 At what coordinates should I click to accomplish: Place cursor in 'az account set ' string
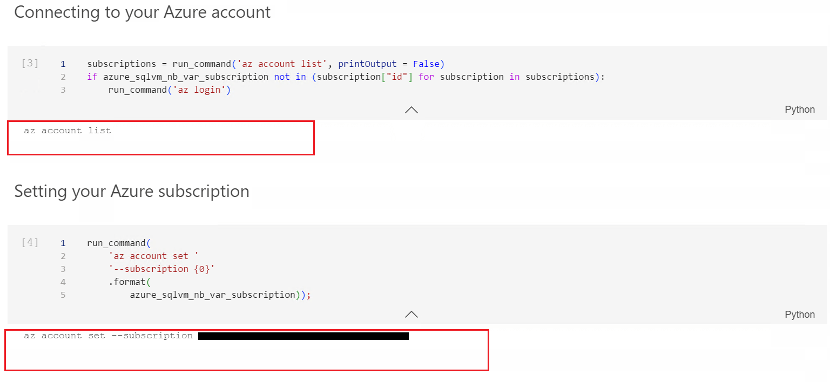point(148,256)
